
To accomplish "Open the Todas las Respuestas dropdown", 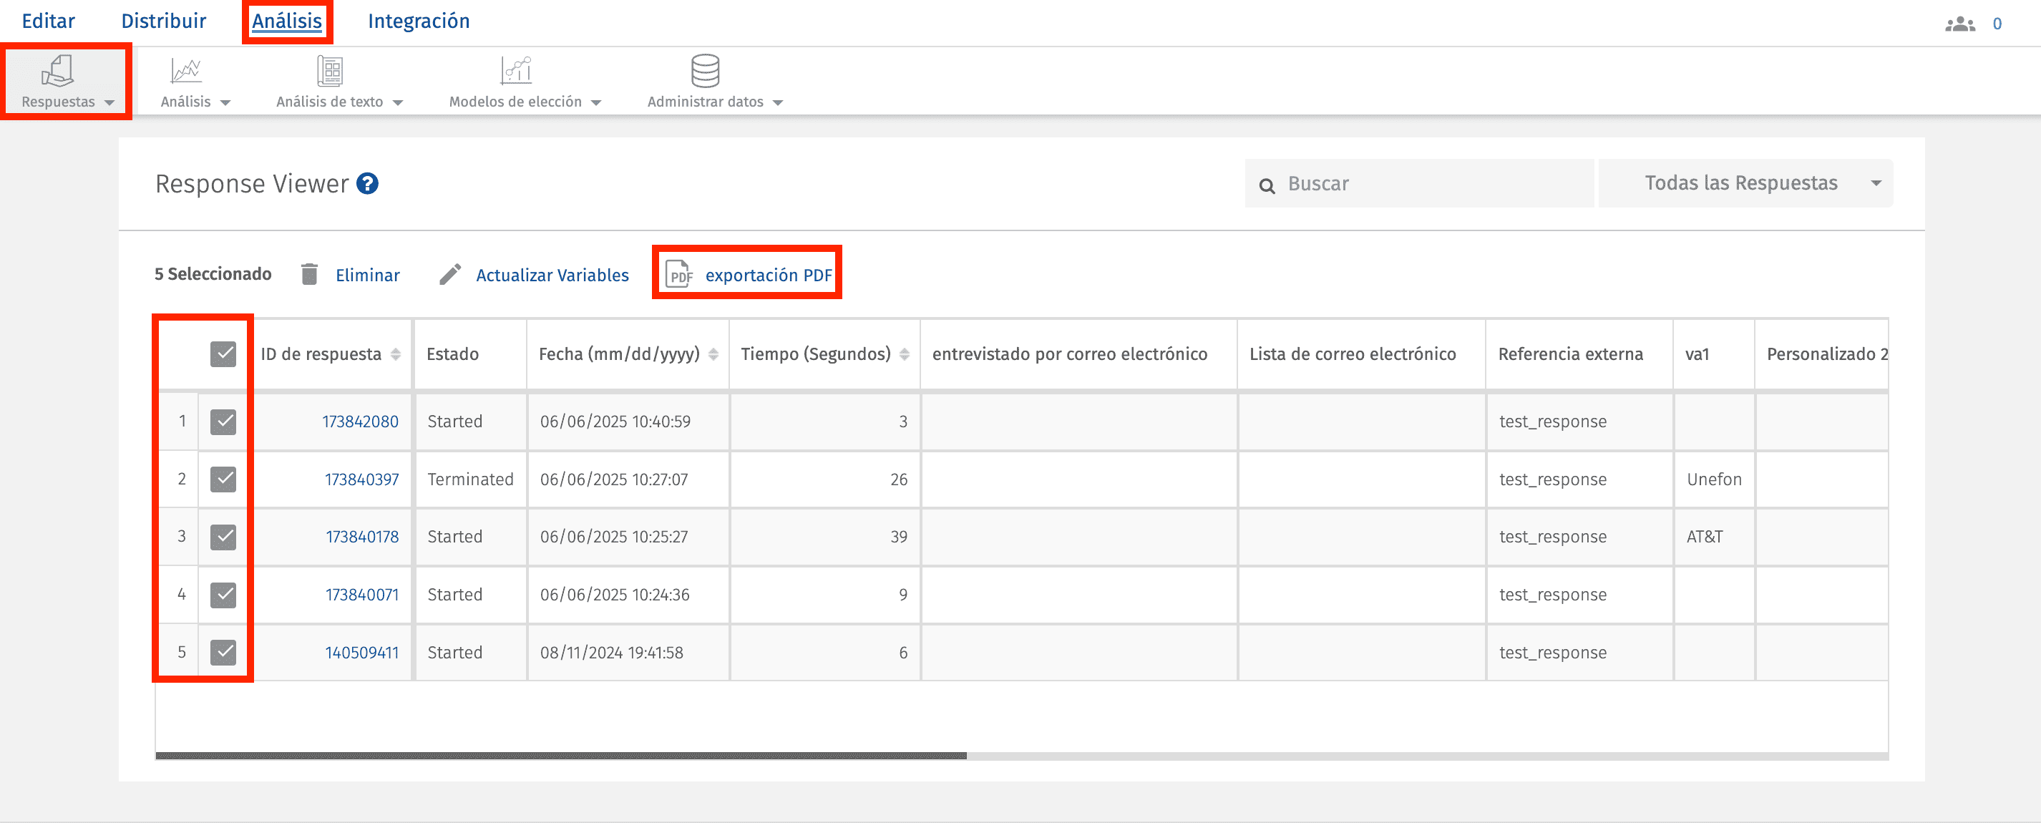I will (x=1743, y=183).
